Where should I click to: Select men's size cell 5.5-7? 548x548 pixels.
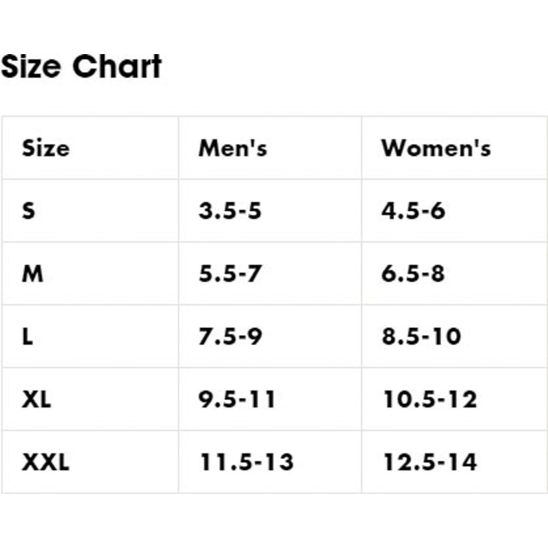[229, 273]
